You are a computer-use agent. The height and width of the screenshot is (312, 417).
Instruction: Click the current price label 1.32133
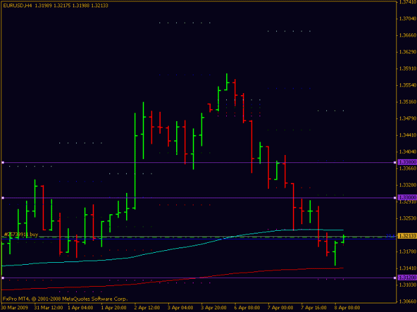pyautogui.click(x=407, y=235)
